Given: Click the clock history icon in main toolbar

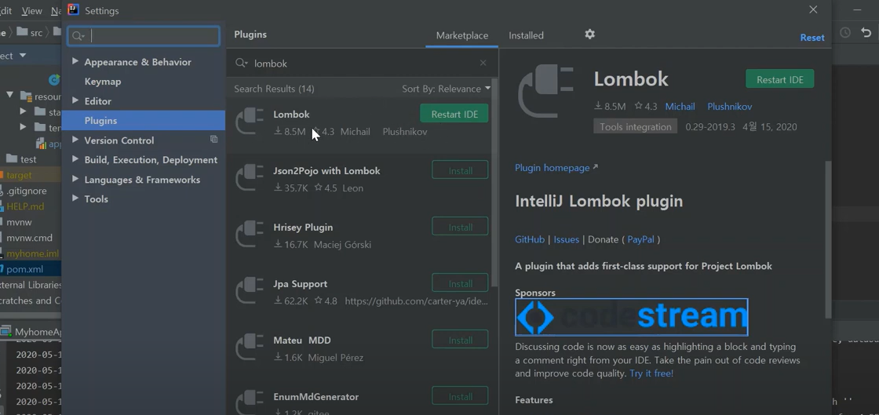Looking at the screenshot, I should click(844, 33).
